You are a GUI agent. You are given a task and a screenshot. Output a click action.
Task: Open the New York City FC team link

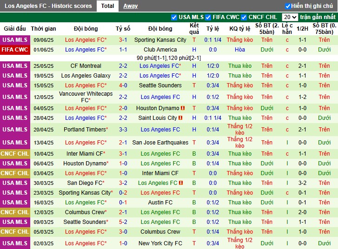coord(160,243)
